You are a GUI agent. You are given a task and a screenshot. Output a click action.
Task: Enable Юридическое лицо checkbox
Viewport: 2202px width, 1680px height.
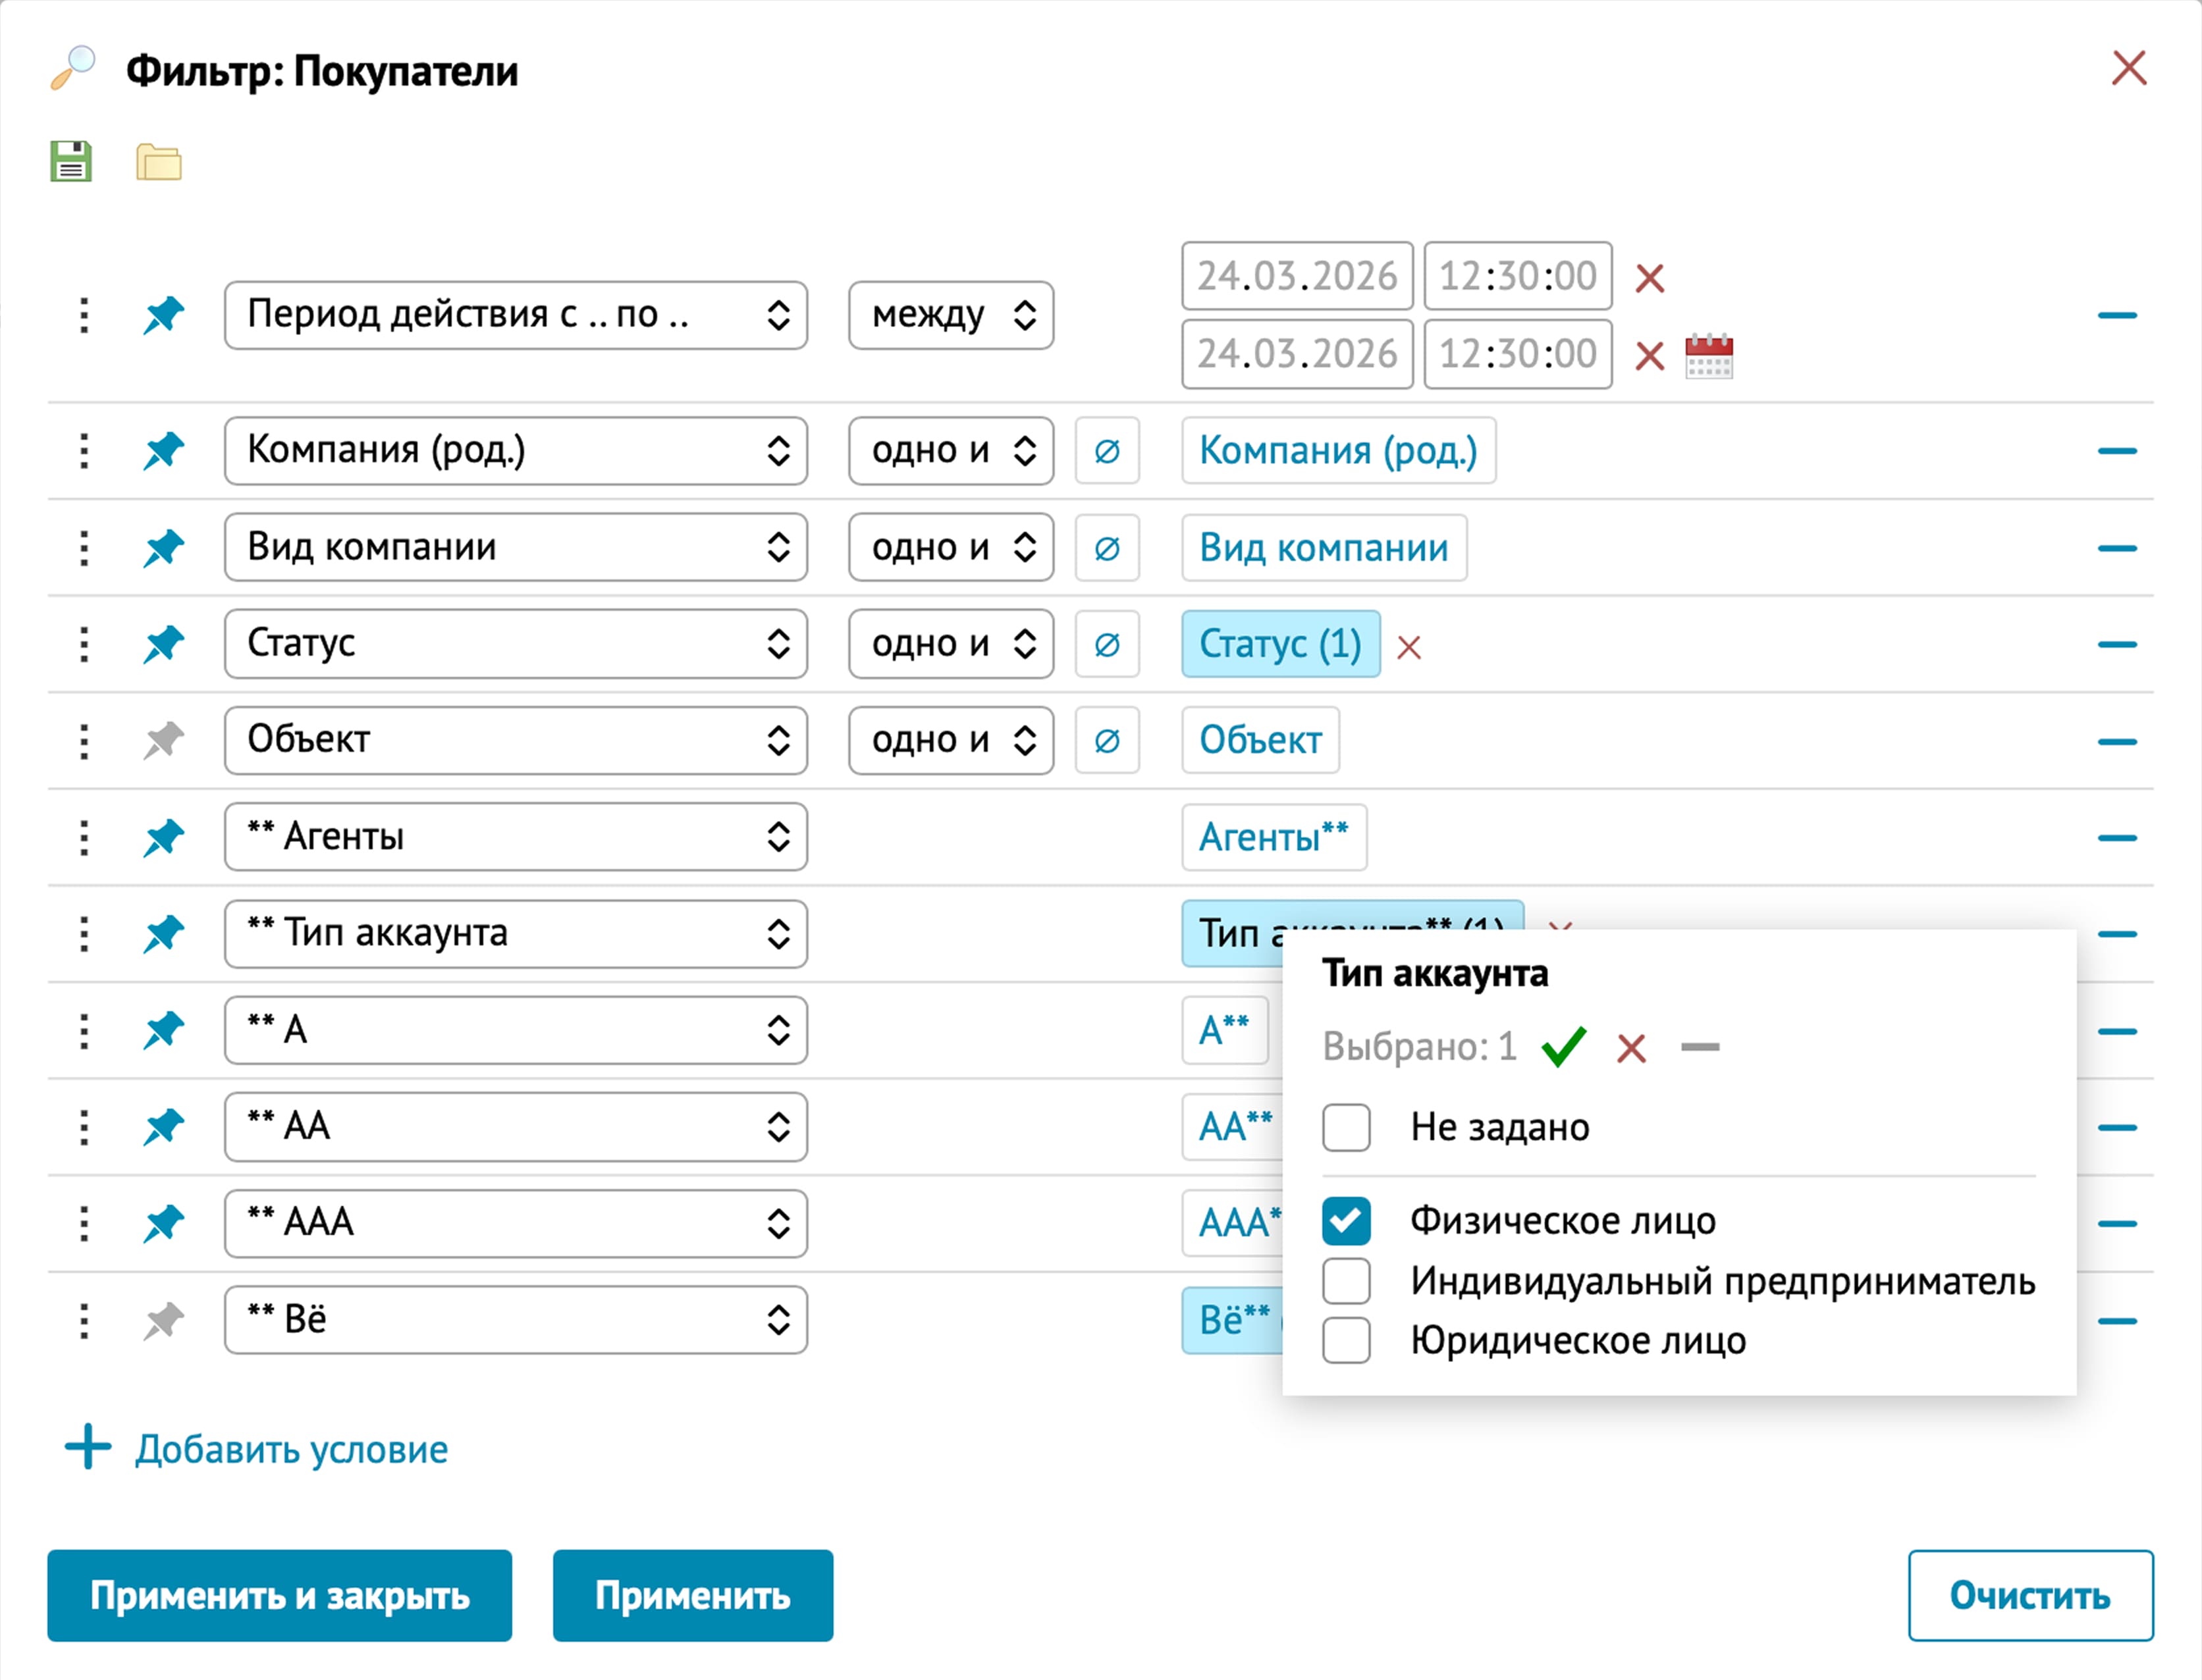click(1346, 1340)
